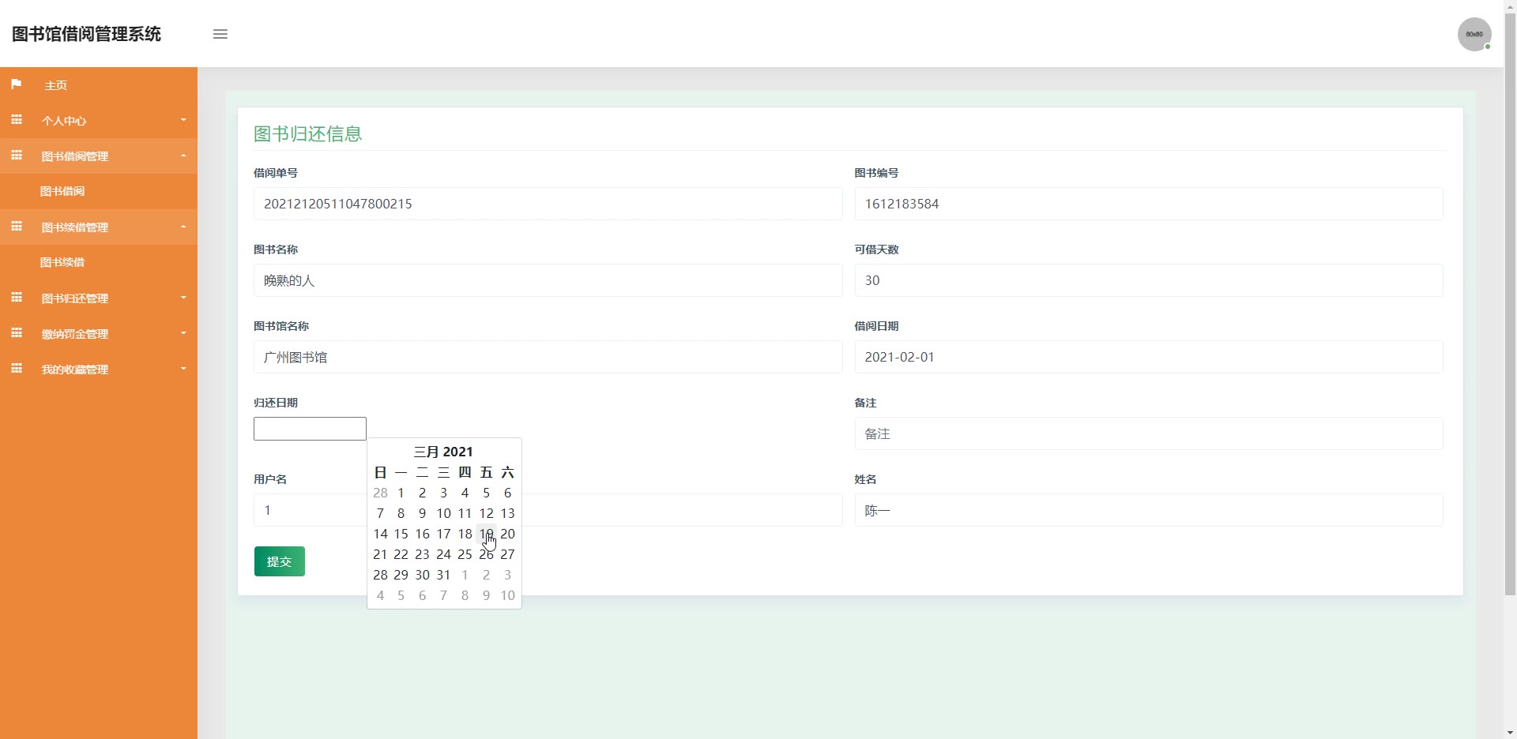1517x739 pixels.
Task: Open 图书续借 submenu item
Action: (x=99, y=262)
